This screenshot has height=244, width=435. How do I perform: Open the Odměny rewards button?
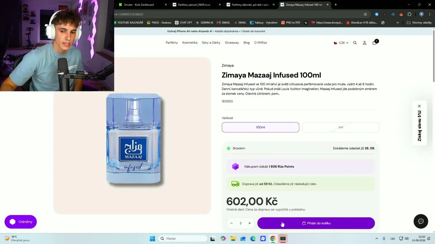coord(21,222)
